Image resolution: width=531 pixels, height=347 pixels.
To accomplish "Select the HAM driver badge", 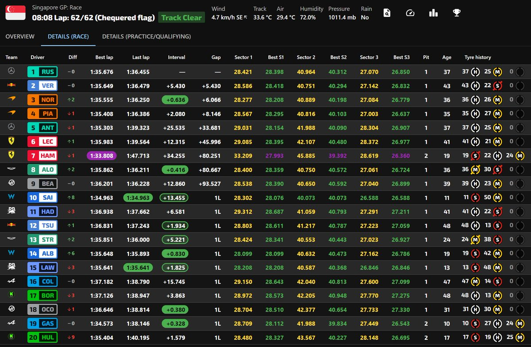I will 43,156.
